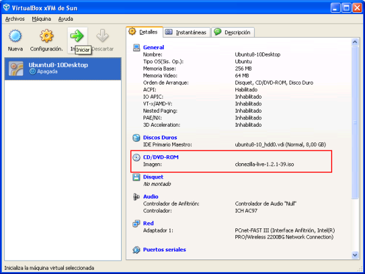The image size is (365, 274).
Task: Open the Red network settings link
Action: (x=148, y=223)
